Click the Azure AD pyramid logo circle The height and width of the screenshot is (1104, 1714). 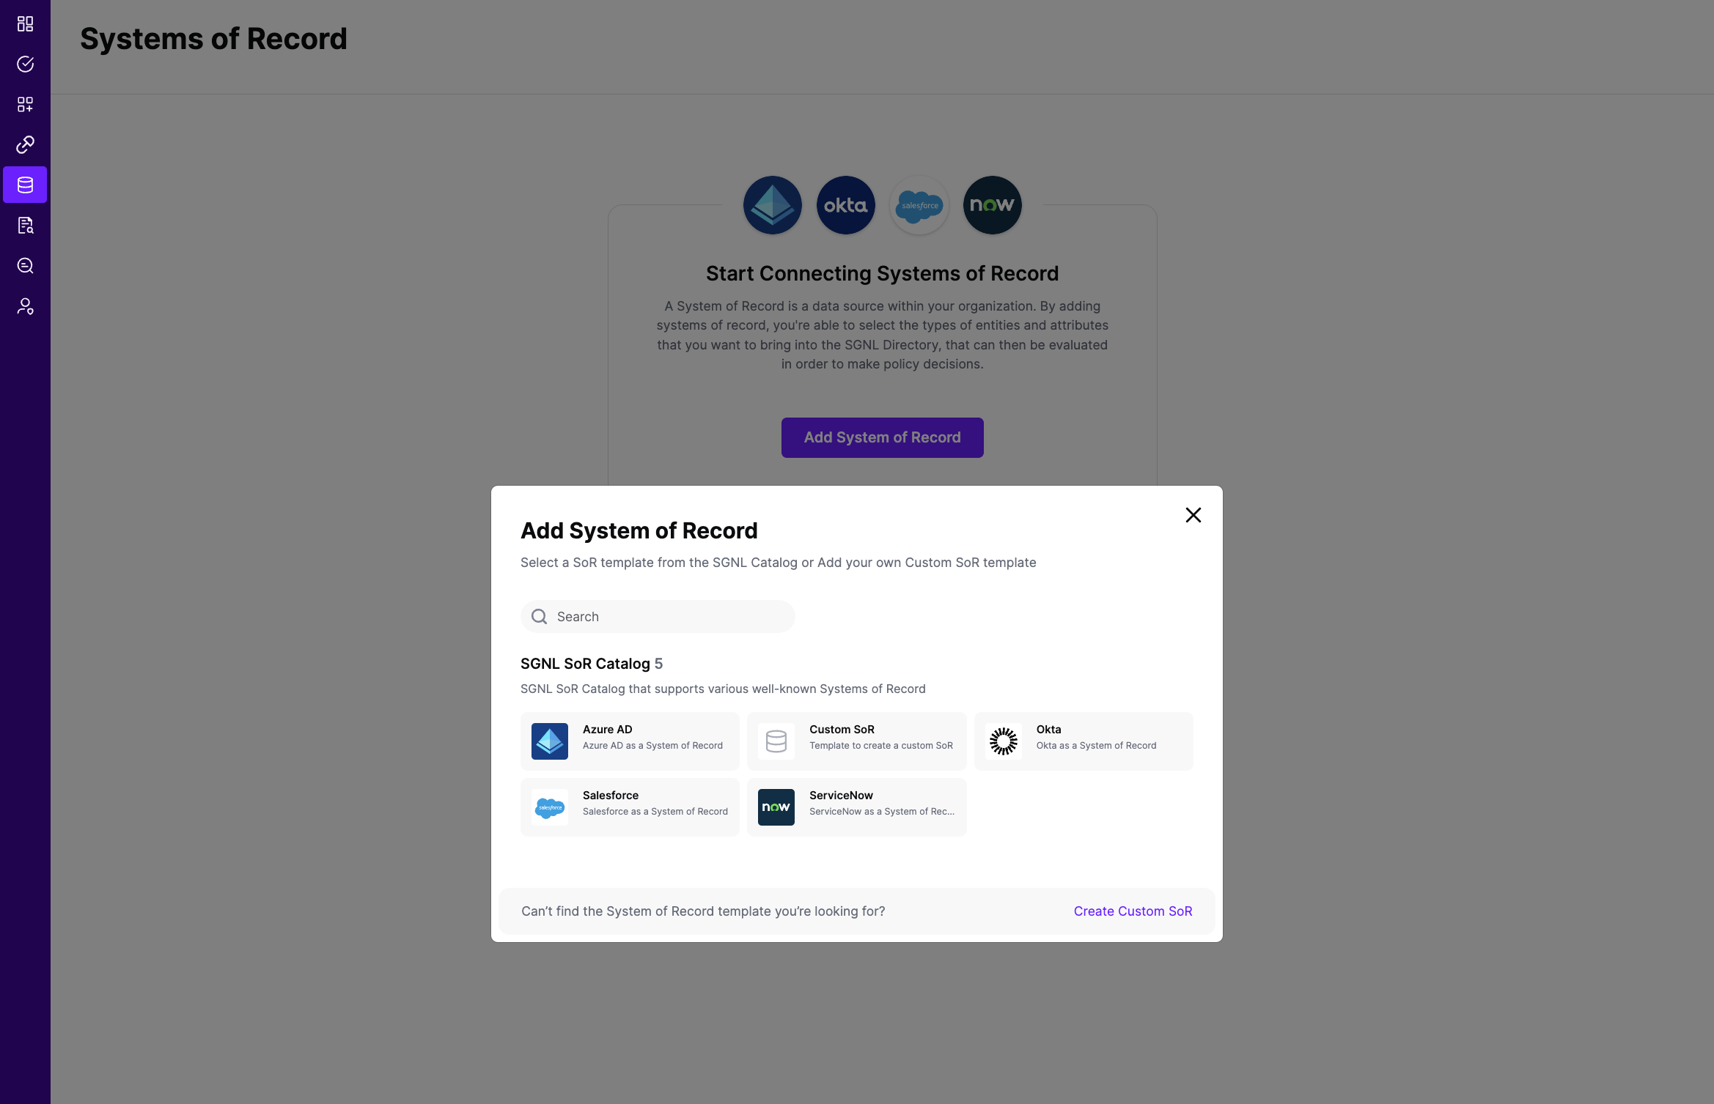[772, 205]
